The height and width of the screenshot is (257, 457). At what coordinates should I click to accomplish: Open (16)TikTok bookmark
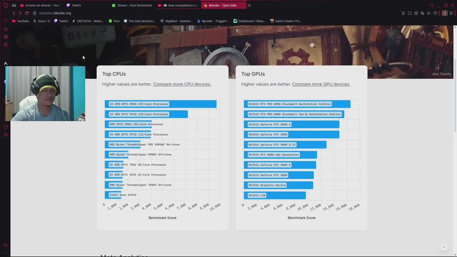click(x=88, y=21)
